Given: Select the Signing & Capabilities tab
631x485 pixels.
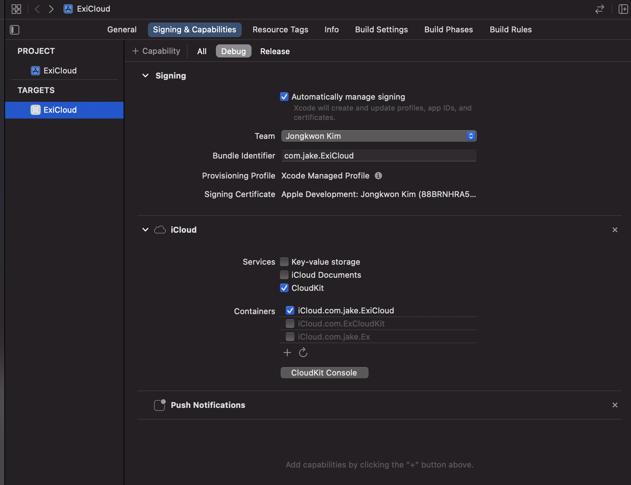Looking at the screenshot, I should (194, 30).
